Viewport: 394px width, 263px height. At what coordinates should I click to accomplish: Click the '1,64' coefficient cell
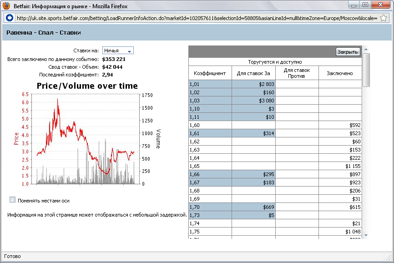pyautogui.click(x=210, y=158)
